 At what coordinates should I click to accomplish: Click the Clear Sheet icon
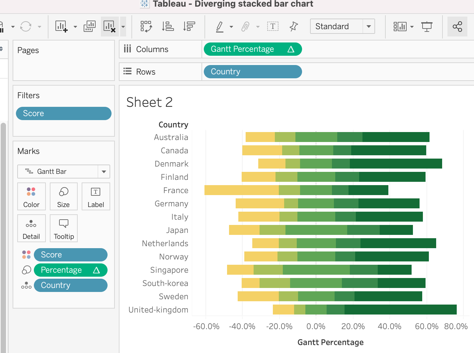[109, 26]
